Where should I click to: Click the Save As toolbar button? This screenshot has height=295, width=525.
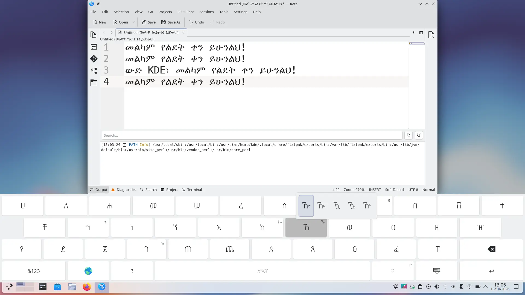(x=171, y=22)
